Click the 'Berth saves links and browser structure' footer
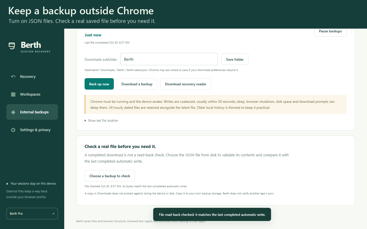 pyautogui.click(x=141, y=221)
